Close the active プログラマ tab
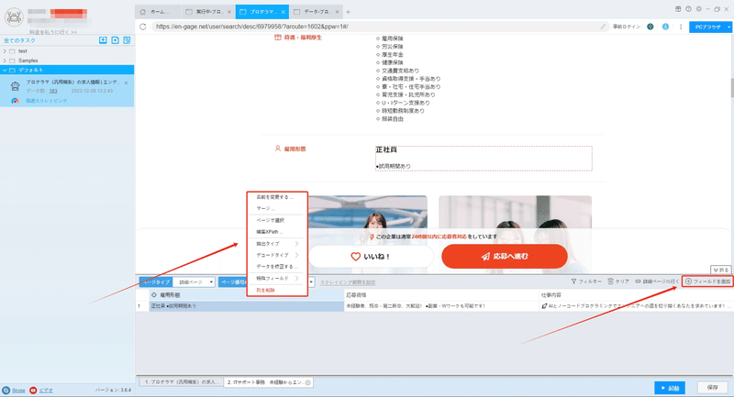Viewport: 734px width, 397px height. pos(284,12)
